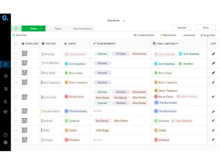Edit the Cardinal row pencil icon
The width and height of the screenshot is (220, 165).
pyautogui.click(x=213, y=121)
